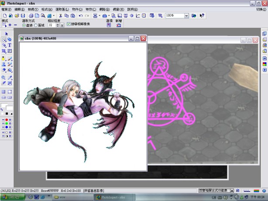Select the Lighten bulb retouch tool

3,59
